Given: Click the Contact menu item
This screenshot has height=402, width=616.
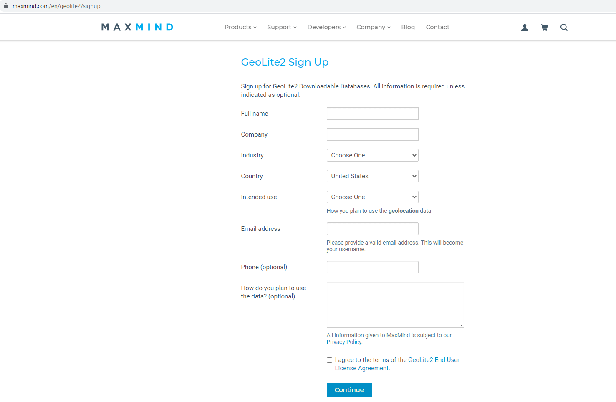Looking at the screenshot, I should coord(437,27).
